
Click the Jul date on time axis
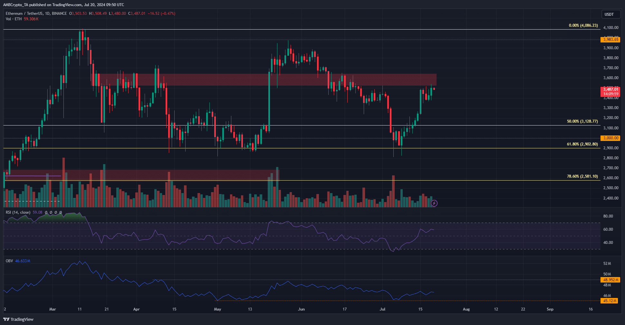[382, 309]
